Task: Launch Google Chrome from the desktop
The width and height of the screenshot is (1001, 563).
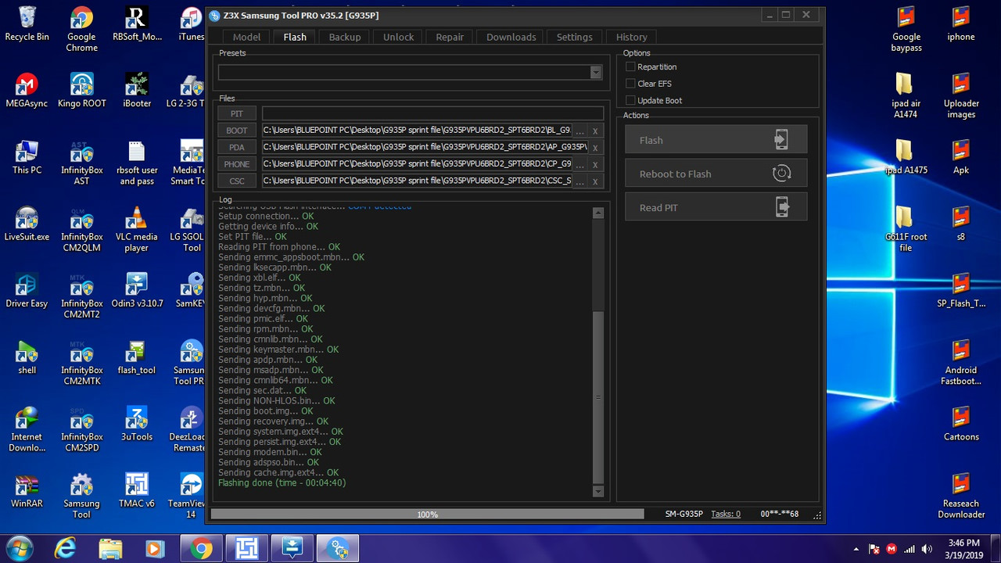Action: 81,29
